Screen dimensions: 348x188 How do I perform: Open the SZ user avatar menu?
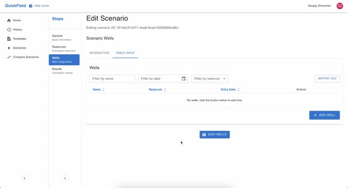pyautogui.click(x=340, y=6)
